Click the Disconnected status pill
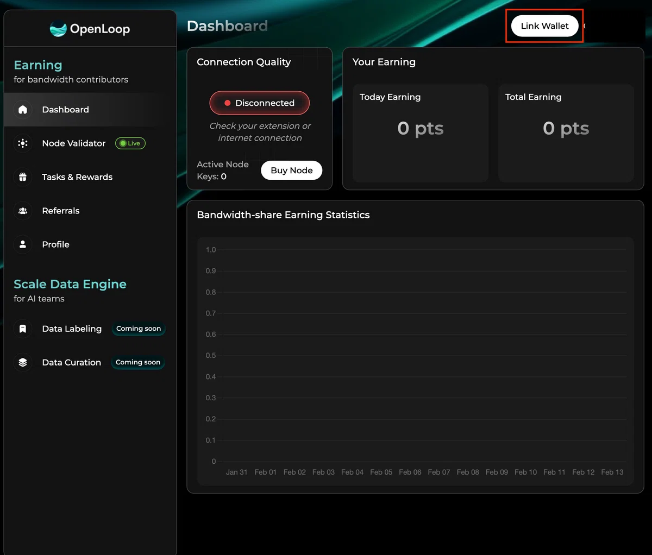This screenshot has width=652, height=555. point(260,103)
